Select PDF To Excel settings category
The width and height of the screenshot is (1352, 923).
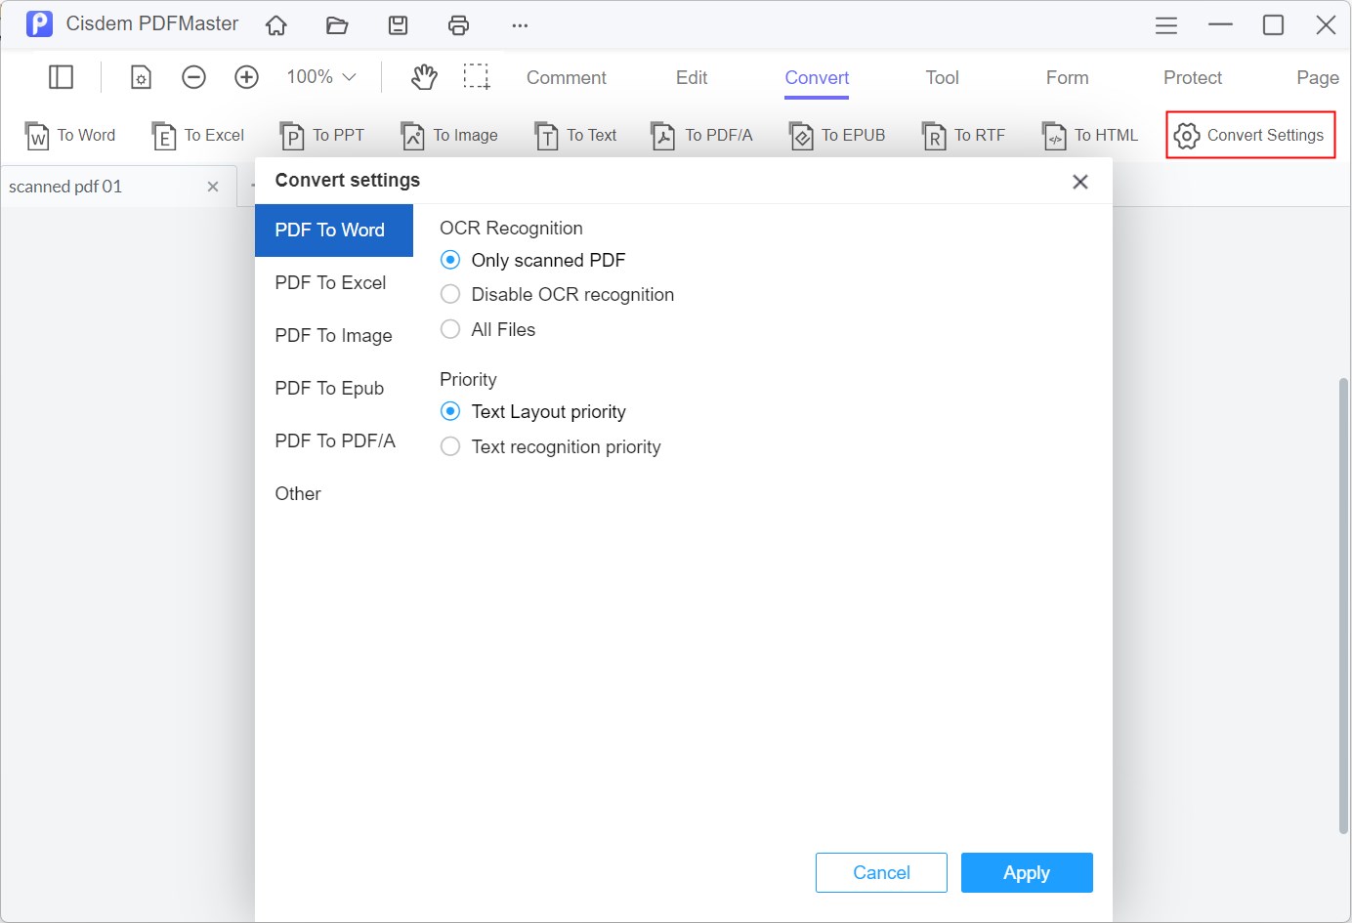(x=330, y=282)
